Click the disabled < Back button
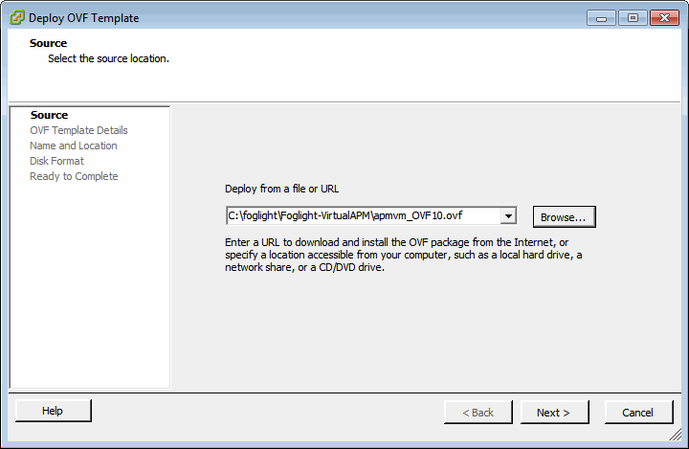689x449 pixels. pos(478,413)
